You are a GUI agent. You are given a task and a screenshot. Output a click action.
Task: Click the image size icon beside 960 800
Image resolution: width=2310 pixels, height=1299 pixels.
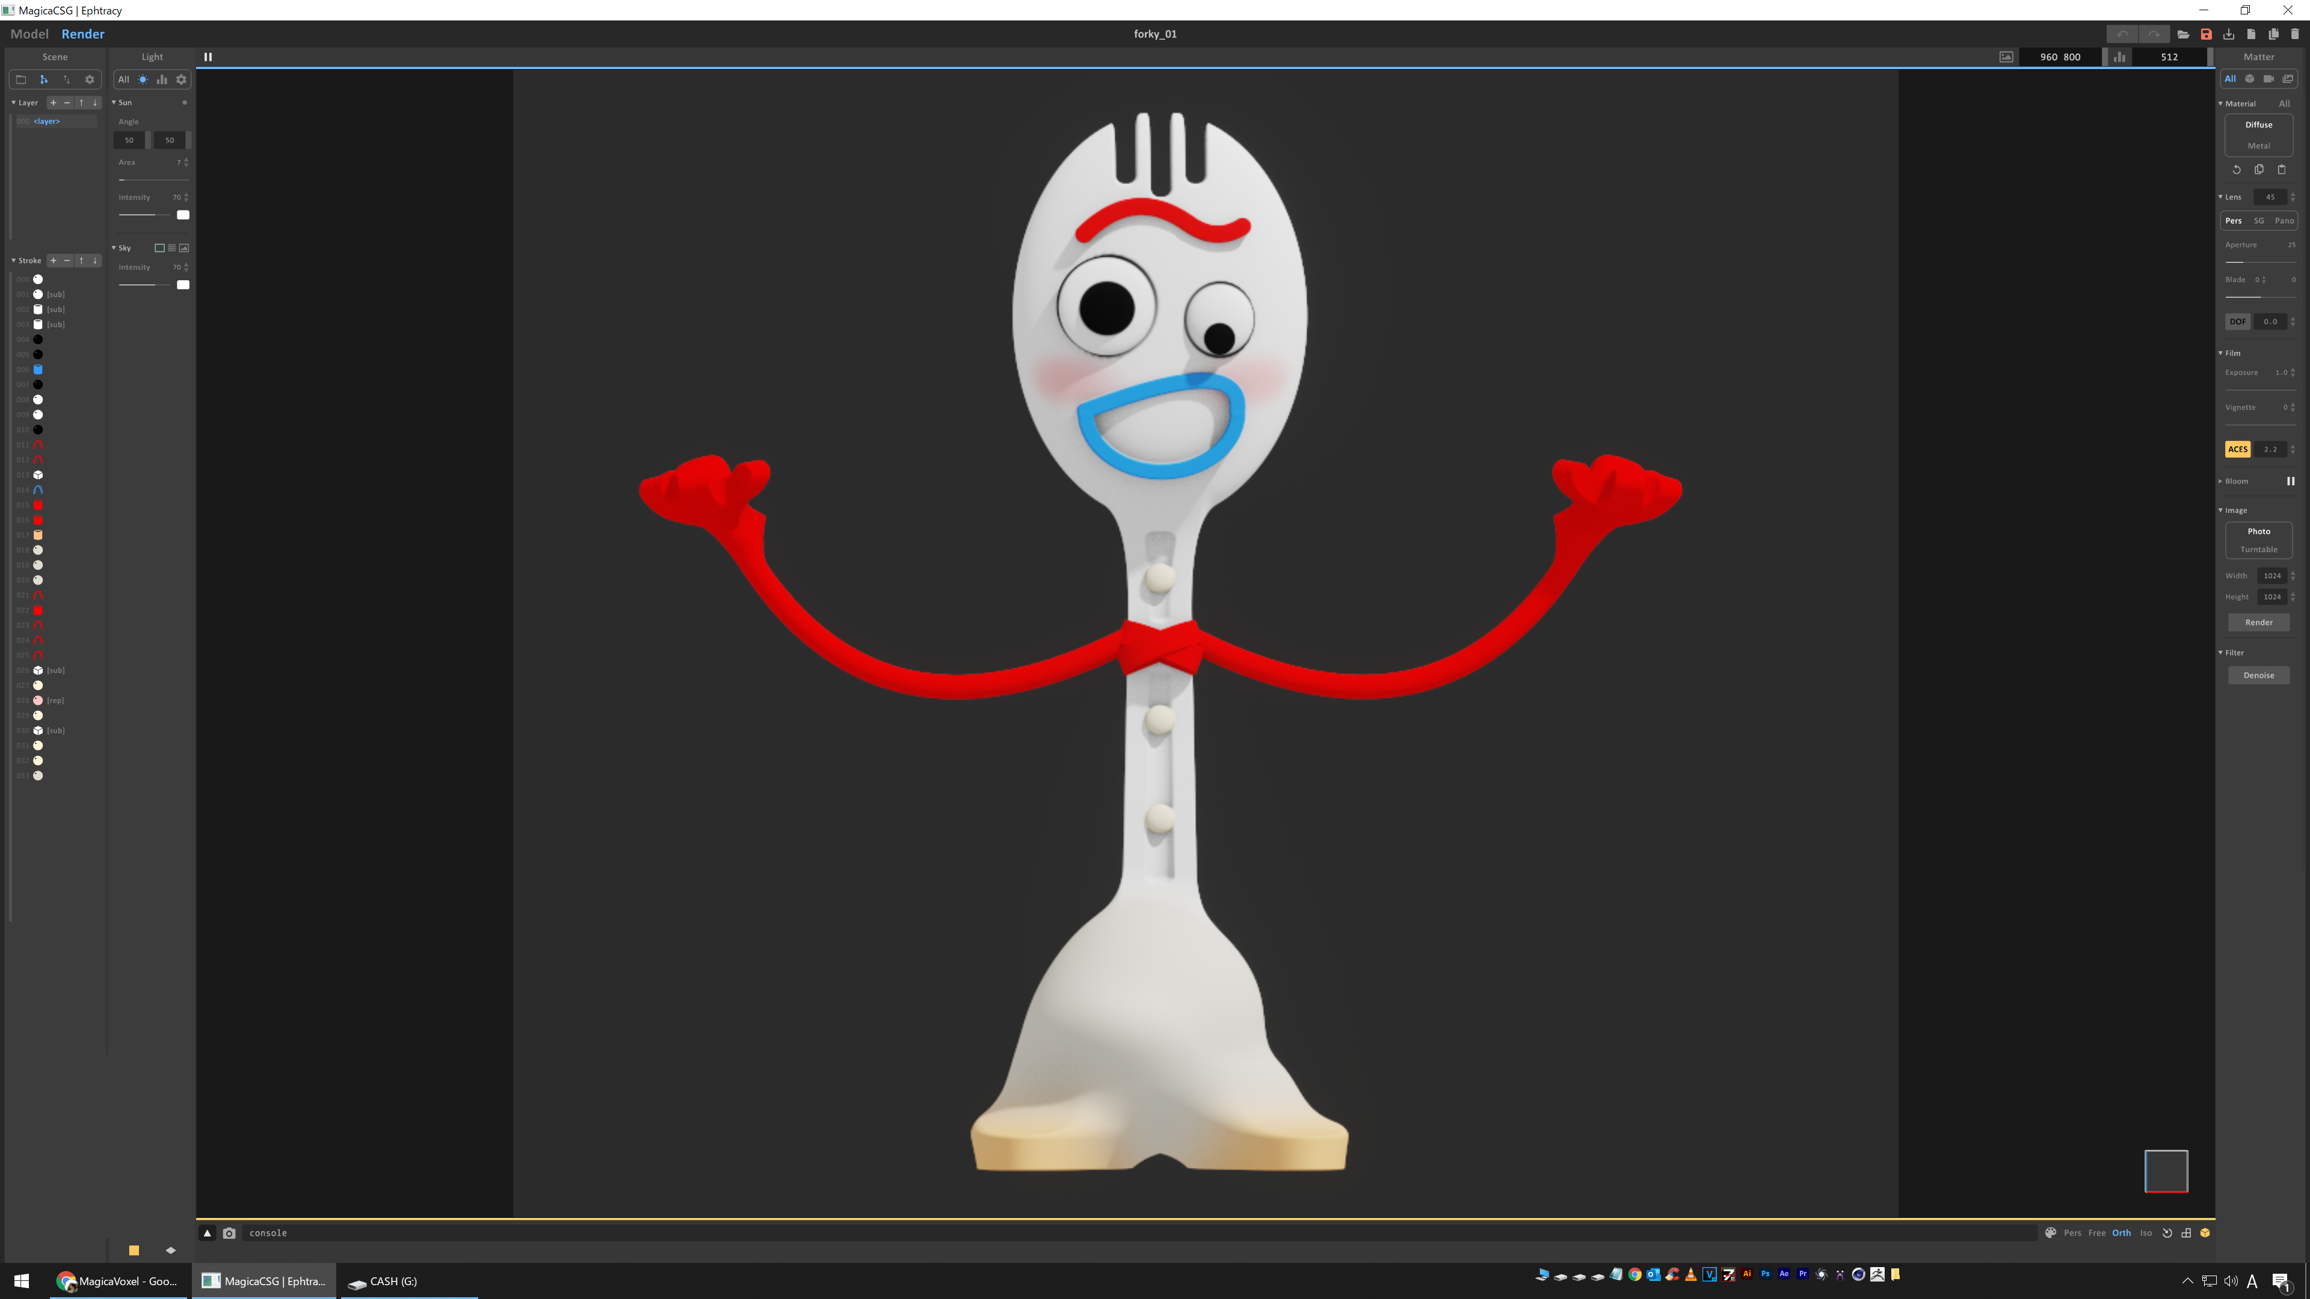point(2006,57)
